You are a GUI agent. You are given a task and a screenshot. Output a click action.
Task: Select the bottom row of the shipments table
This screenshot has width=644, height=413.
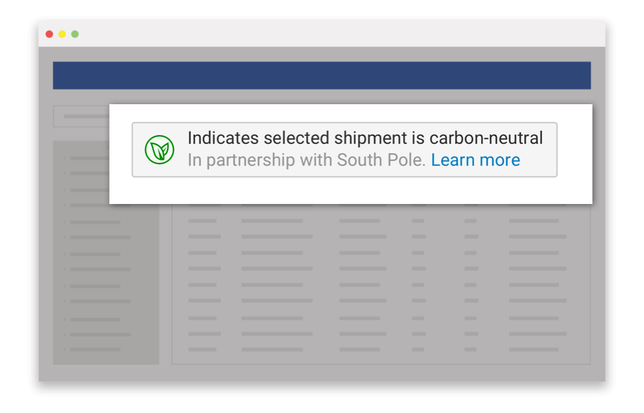[x=377, y=350]
